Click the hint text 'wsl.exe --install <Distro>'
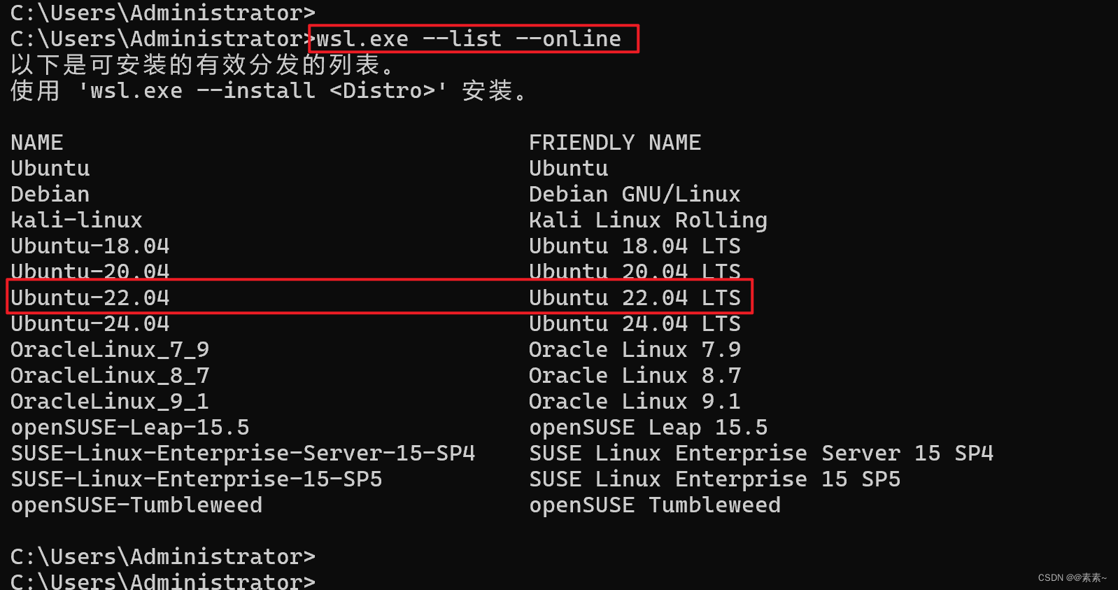 pos(262,90)
